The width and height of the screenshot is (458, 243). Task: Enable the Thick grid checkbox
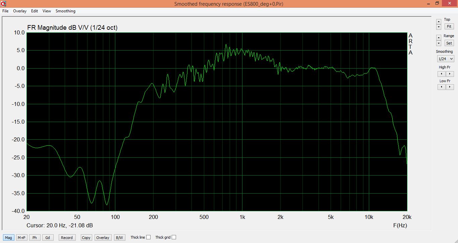(174, 237)
